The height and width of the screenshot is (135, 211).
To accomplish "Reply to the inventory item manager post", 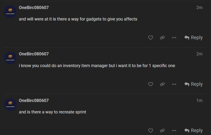I will pyautogui.click(x=193, y=84).
